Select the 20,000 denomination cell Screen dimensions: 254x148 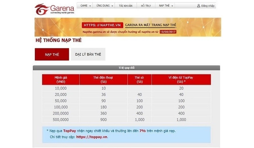61,95
